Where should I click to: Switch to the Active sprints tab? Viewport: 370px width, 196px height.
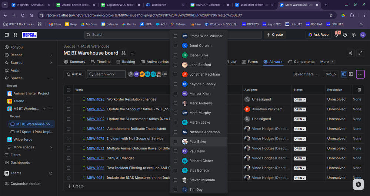tap(155, 62)
